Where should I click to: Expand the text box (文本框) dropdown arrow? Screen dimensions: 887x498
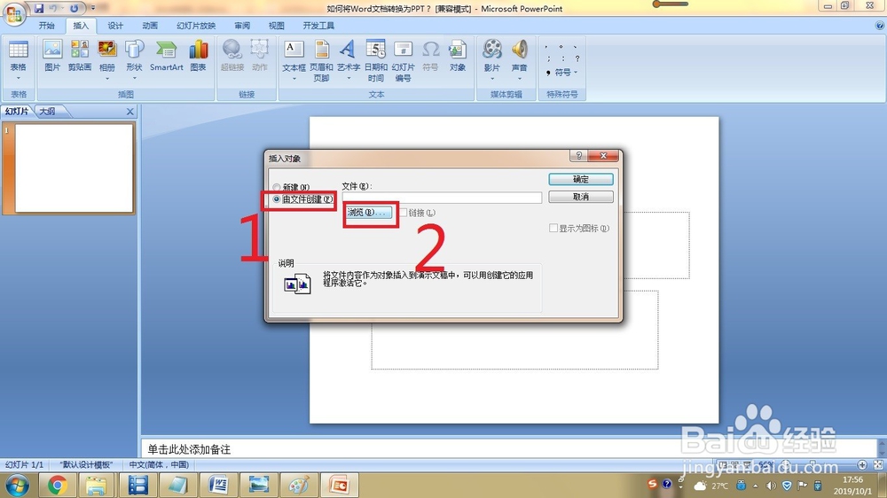pos(294,79)
